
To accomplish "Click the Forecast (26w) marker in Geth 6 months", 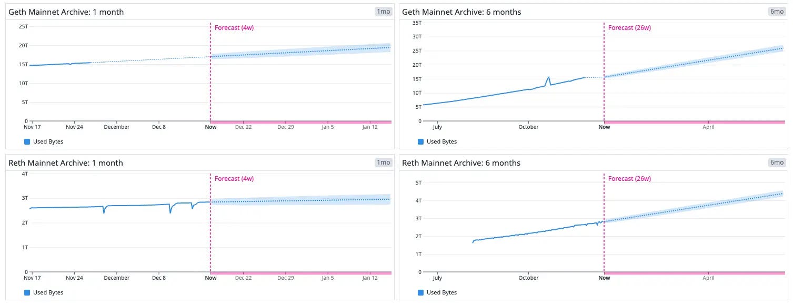I will [629, 28].
